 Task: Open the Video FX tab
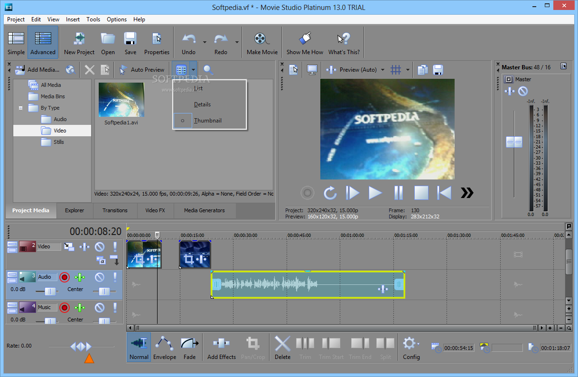click(x=155, y=210)
